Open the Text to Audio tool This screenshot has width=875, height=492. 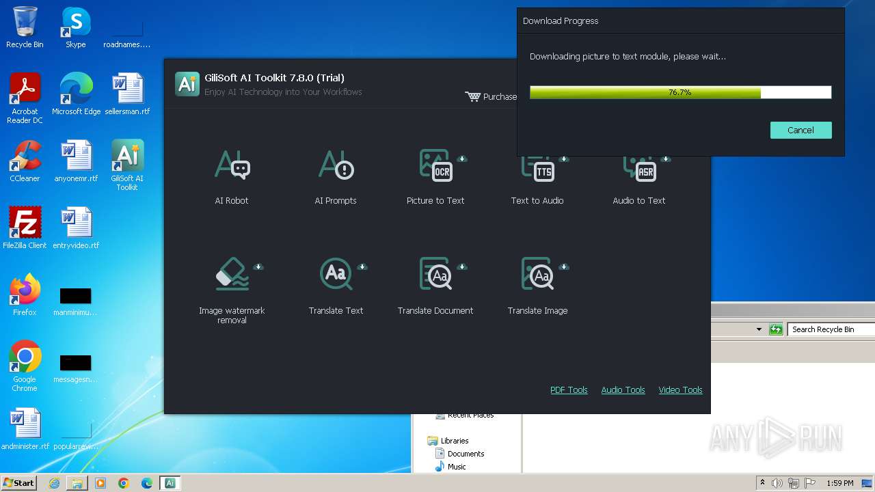click(537, 179)
